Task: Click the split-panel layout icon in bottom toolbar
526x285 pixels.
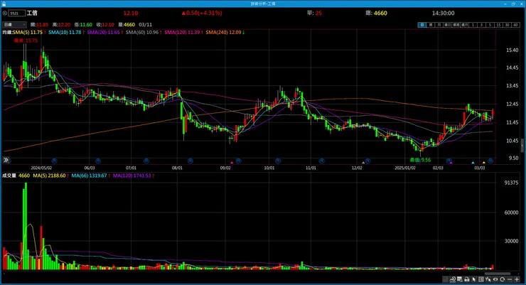Action: tap(481, 279)
